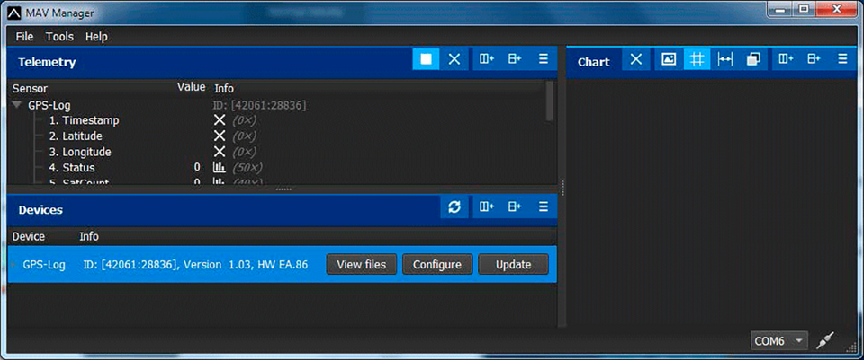The height and width of the screenshot is (360, 864).
Task: Stop telemetry recording with the square button
Action: [427, 59]
